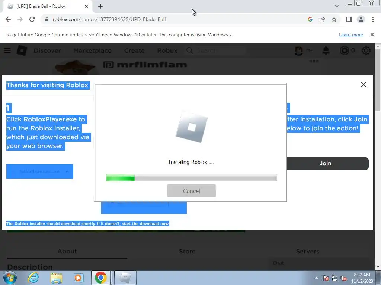Image resolution: width=381 pixels, height=285 pixels.
Task: Reload the page with the refresh icon
Action: [x=32, y=19]
